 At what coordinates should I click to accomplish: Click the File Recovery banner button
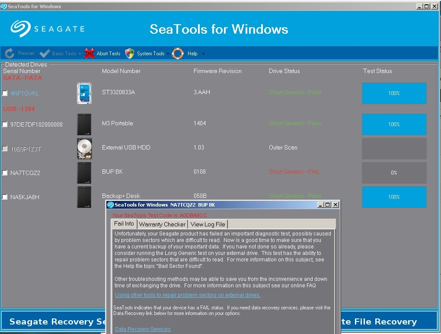[389, 321]
